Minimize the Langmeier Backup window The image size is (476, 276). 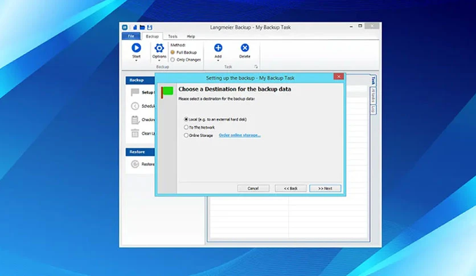coord(351,26)
